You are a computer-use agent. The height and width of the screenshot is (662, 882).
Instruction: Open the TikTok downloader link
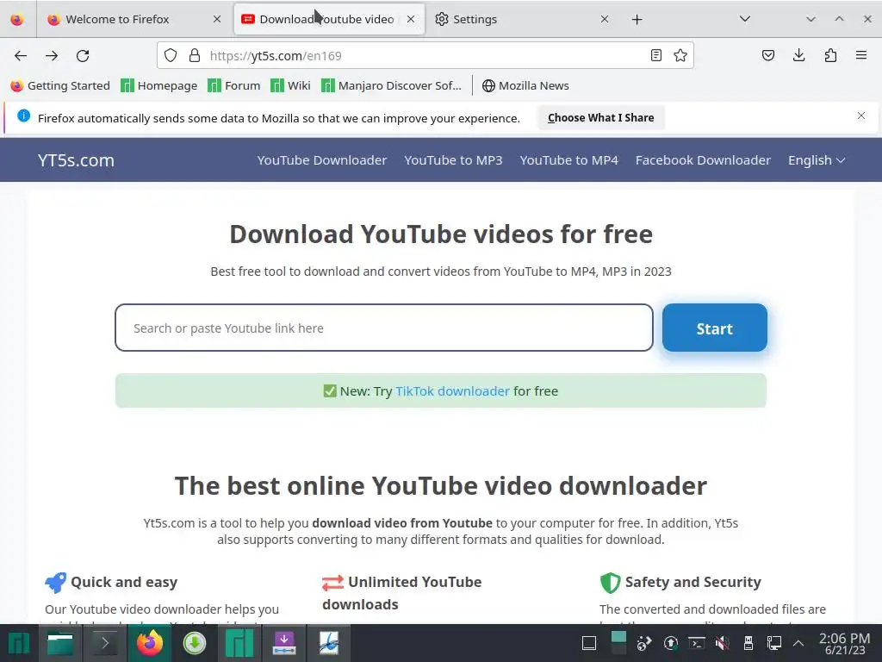[452, 391]
